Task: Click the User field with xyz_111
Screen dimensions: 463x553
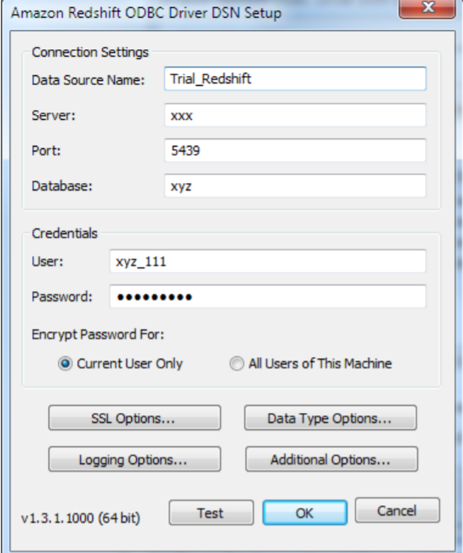Action: (x=268, y=262)
